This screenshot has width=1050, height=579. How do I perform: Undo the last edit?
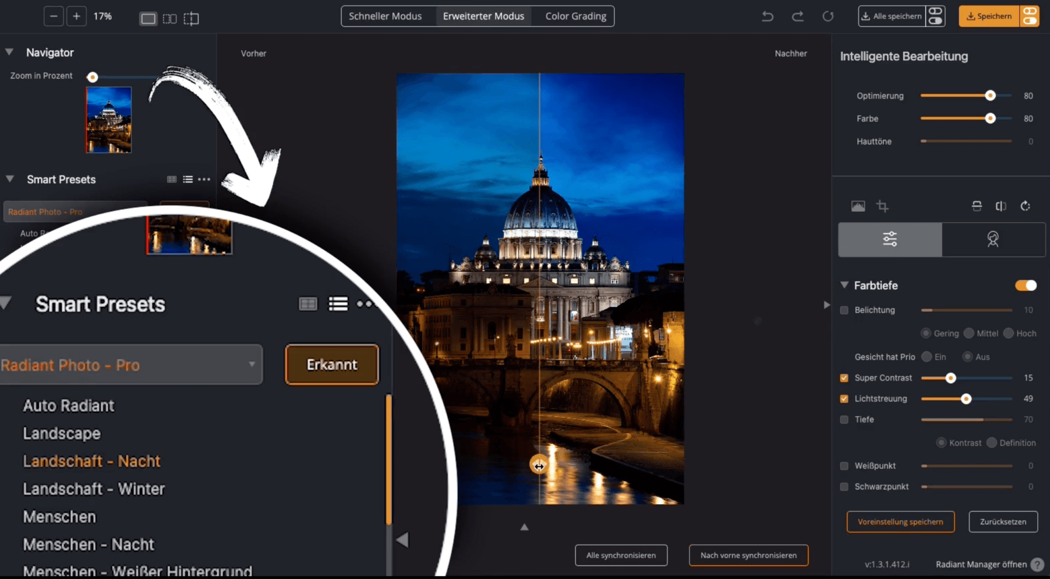click(768, 16)
